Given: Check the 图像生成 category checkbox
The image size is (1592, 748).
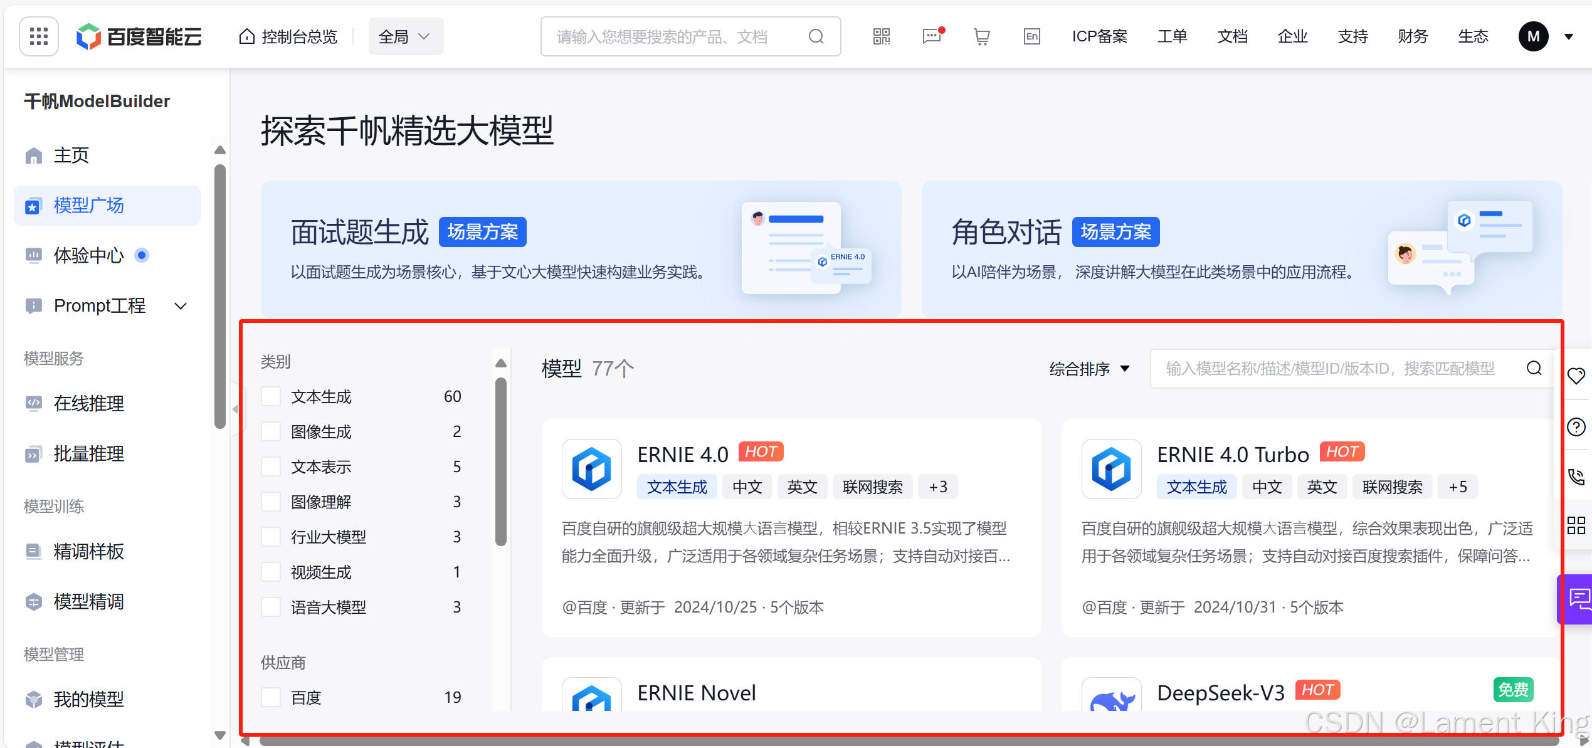Looking at the screenshot, I should point(271,431).
